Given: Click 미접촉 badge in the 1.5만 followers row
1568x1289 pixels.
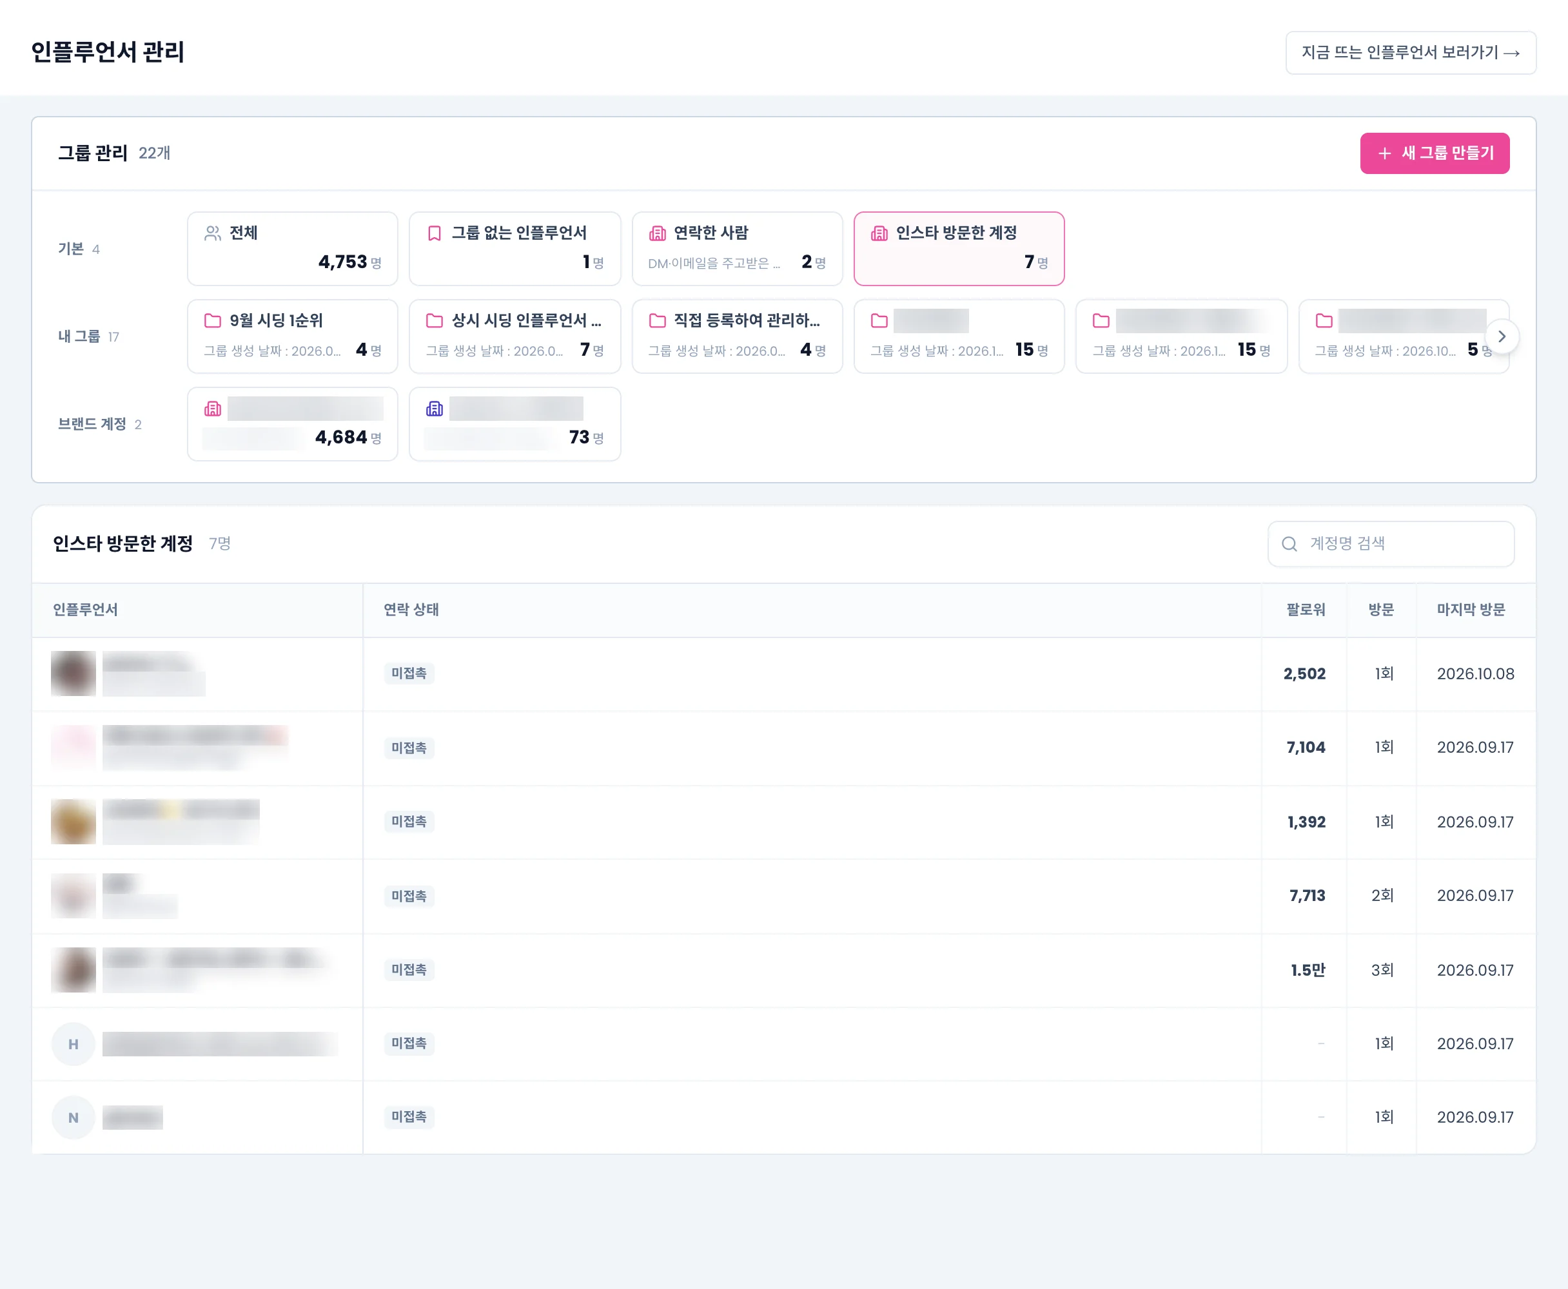Looking at the screenshot, I should [409, 970].
